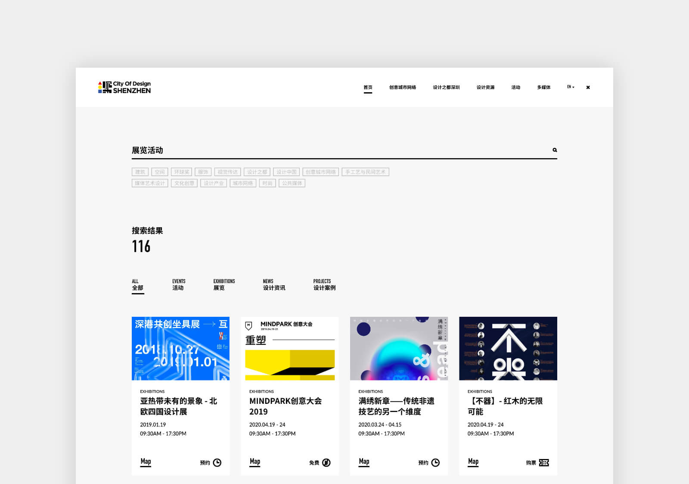Open the blue 深港共创坐具展 poster thumbnail

pos(180,348)
